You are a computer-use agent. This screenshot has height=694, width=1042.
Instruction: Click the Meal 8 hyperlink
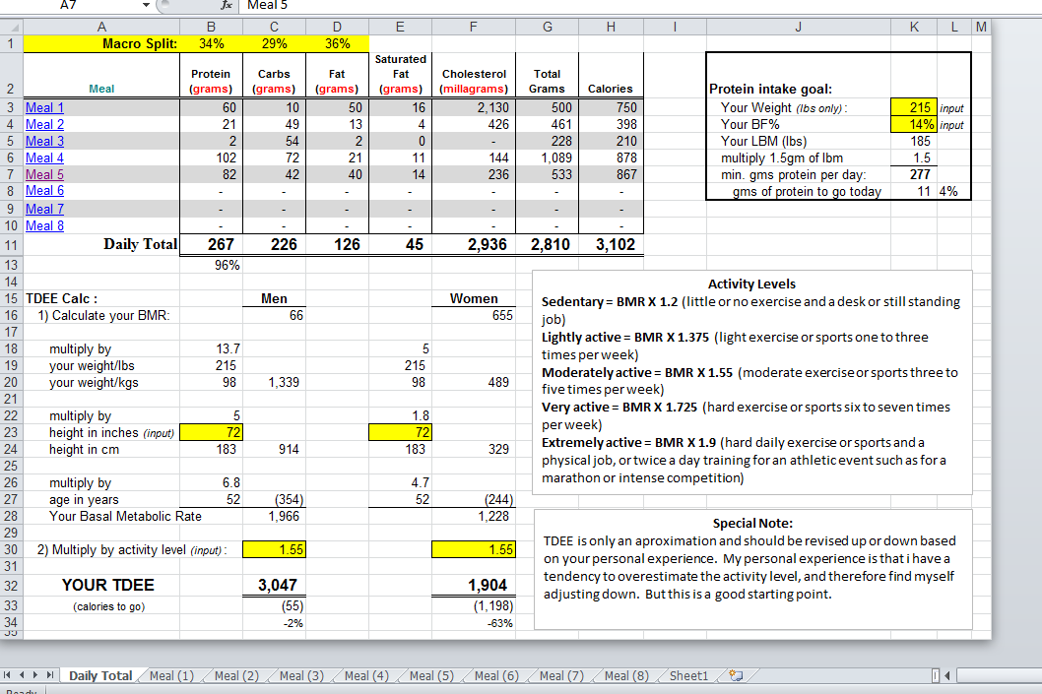pos(44,225)
